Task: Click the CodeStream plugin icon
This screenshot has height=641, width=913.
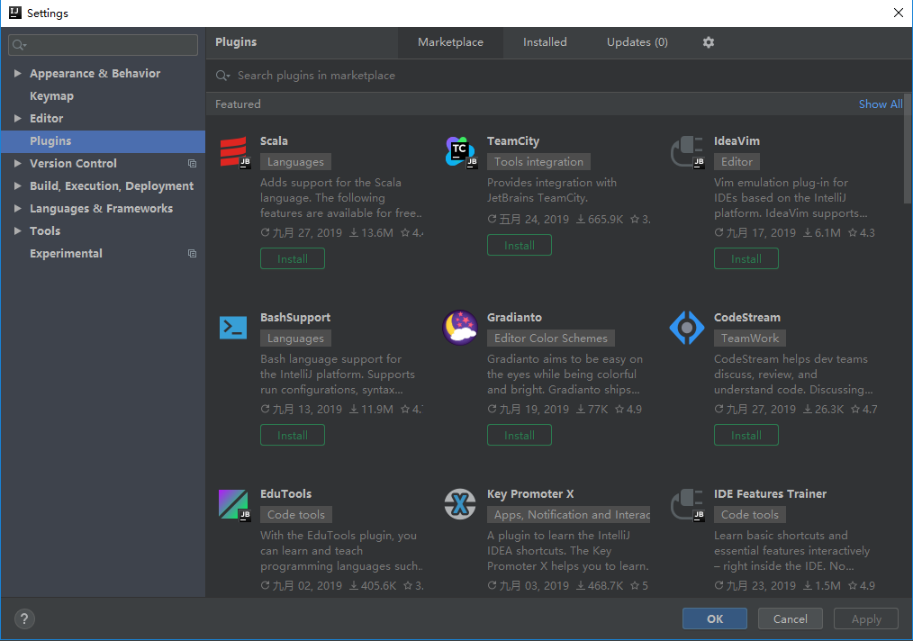Action: [x=686, y=328]
